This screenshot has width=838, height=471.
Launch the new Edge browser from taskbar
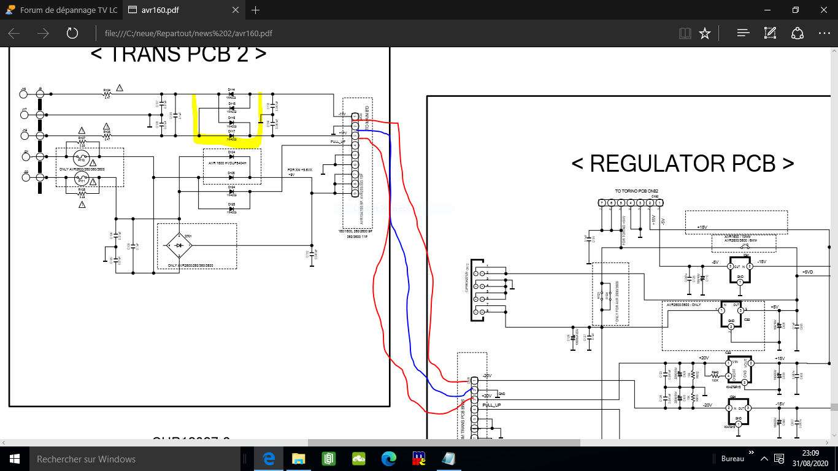(389, 459)
